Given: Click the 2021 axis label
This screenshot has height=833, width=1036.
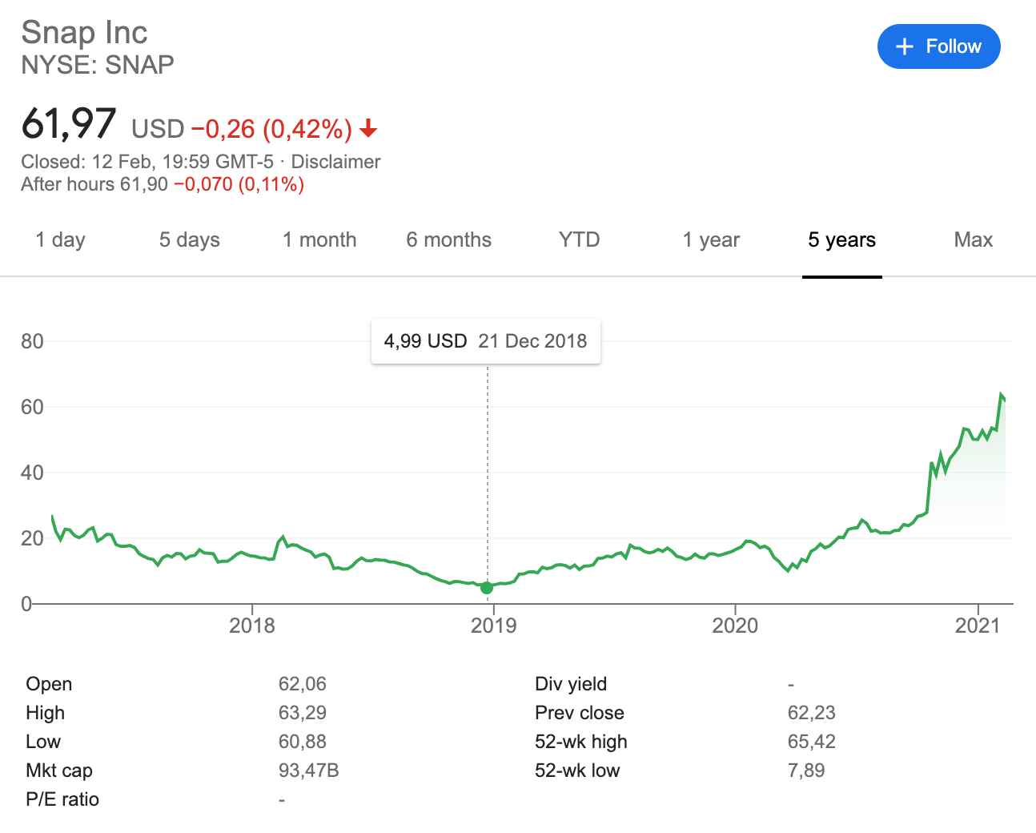Looking at the screenshot, I should tap(978, 626).
